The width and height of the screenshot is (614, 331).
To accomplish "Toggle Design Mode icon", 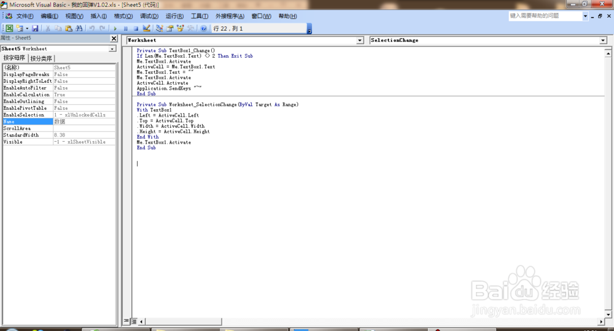I will (147, 28).
